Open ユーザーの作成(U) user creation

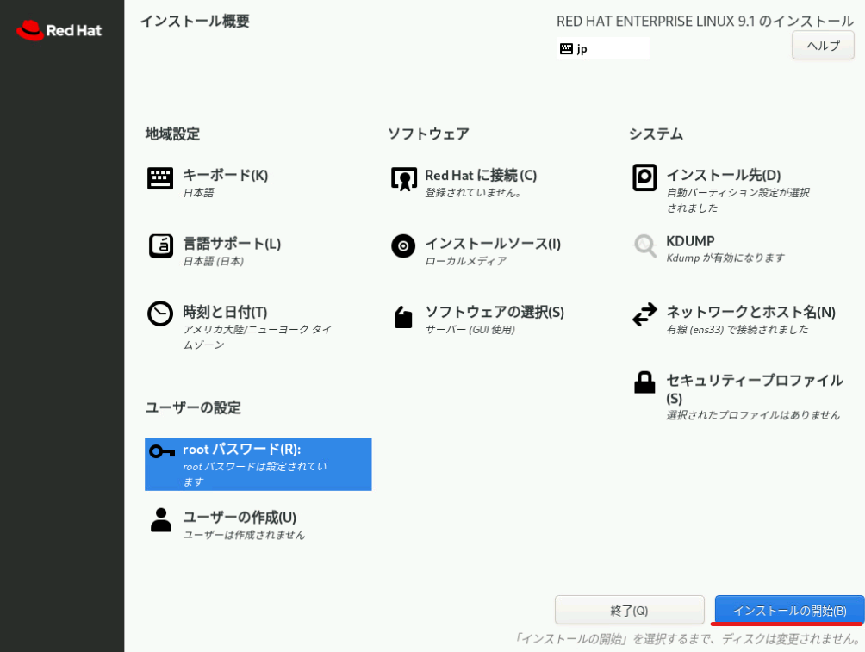coord(240,518)
